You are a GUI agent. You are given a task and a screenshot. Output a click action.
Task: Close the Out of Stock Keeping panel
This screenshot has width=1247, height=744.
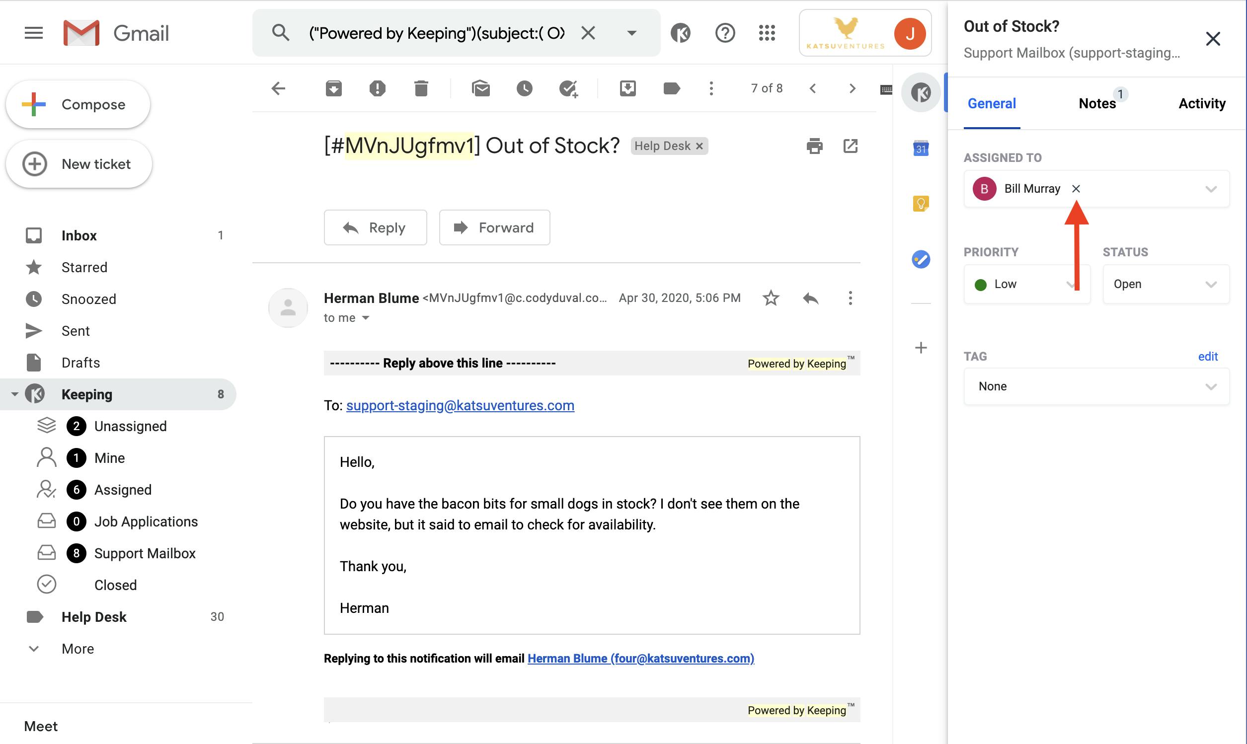(x=1213, y=39)
